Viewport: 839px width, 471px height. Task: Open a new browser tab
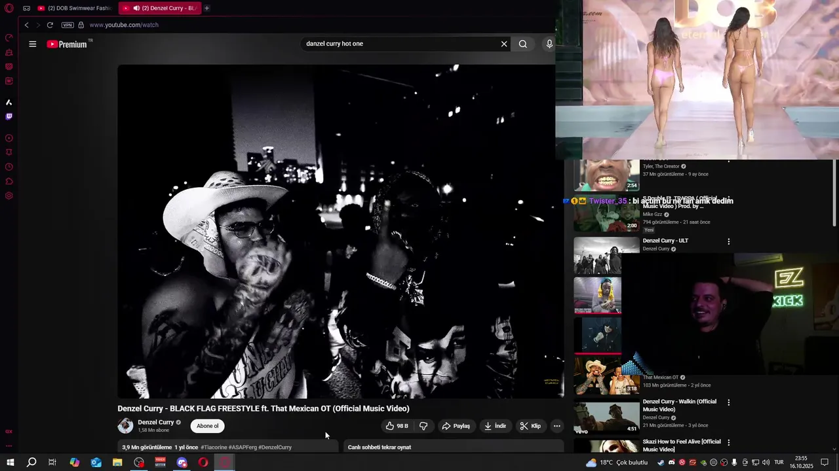pyautogui.click(x=206, y=9)
